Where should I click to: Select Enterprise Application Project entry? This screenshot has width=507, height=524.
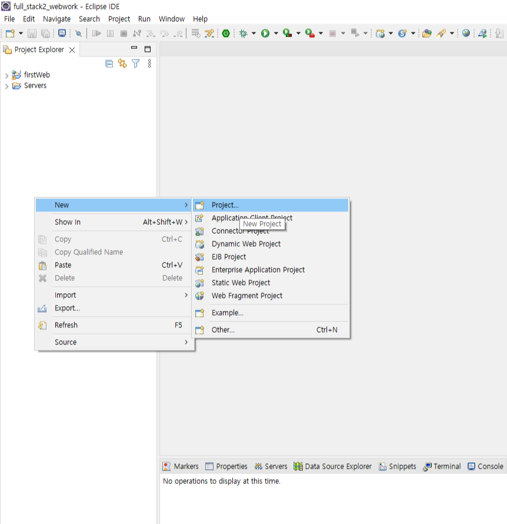271,270
